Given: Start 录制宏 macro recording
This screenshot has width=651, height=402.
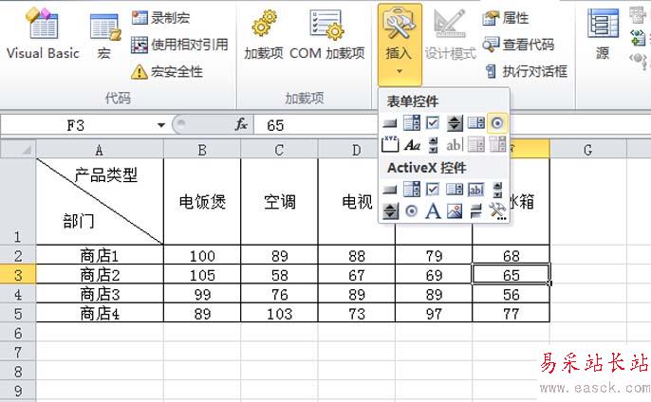Looking at the screenshot, I should click(x=161, y=18).
